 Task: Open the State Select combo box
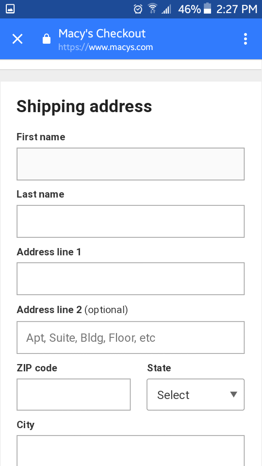click(x=196, y=394)
